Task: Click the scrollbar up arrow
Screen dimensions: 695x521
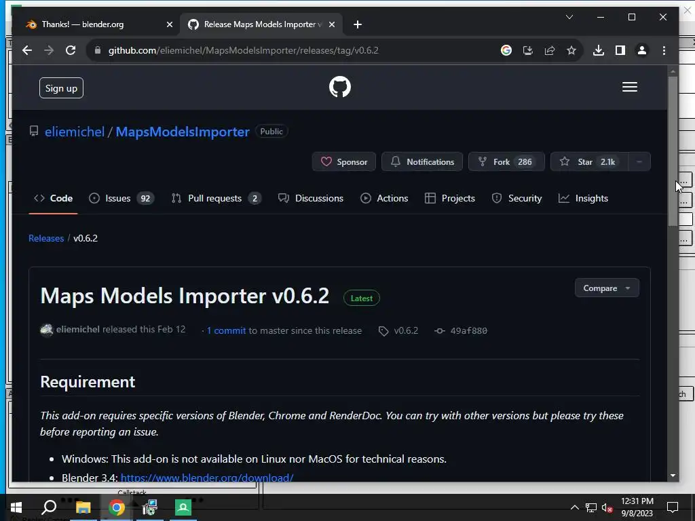Action: [673, 71]
